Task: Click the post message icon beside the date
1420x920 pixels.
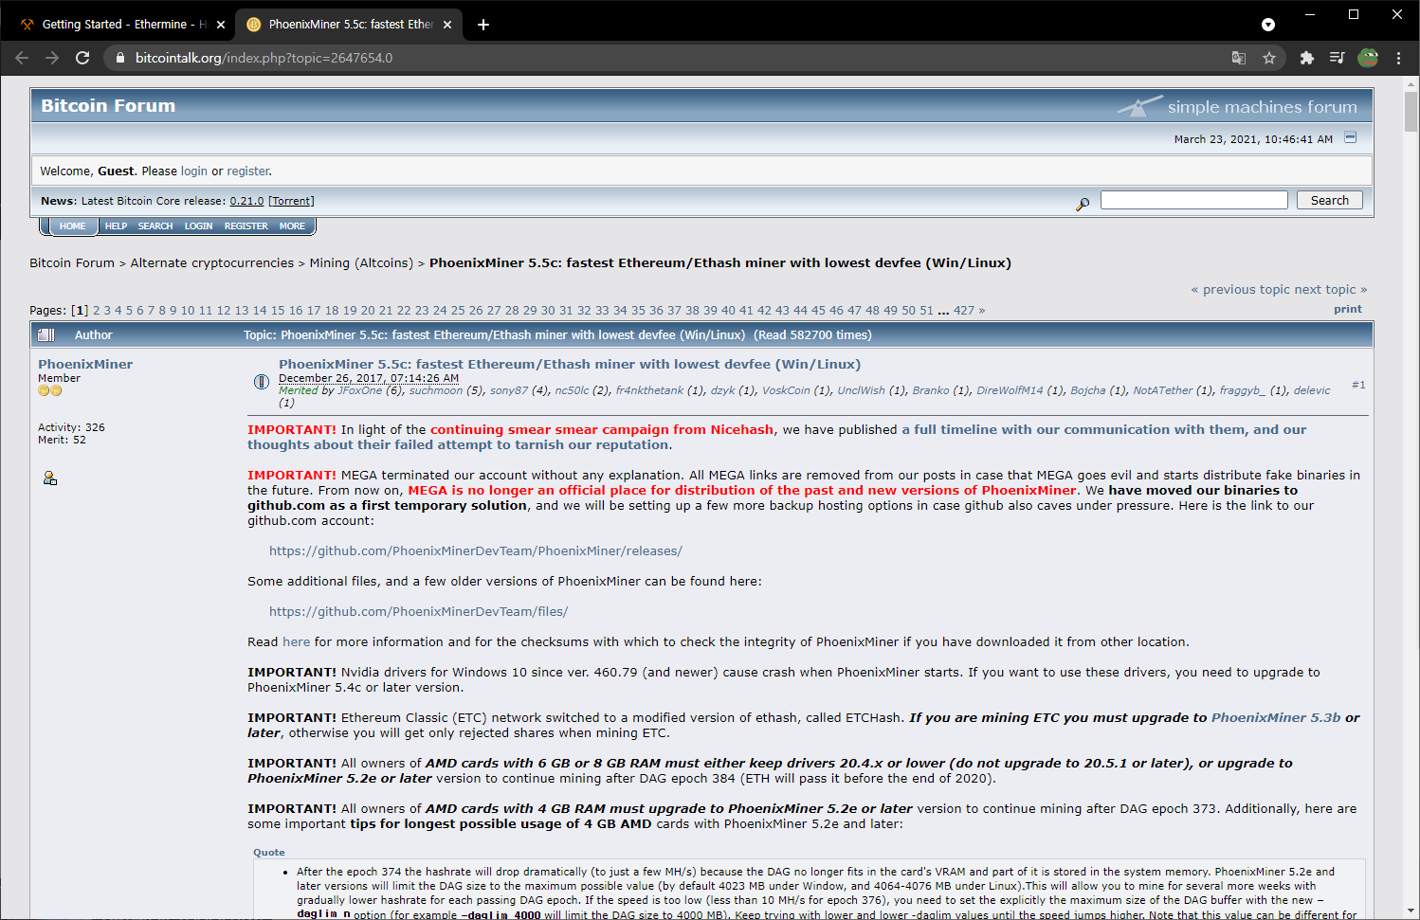Action: 262,382
